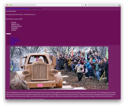This screenshot has height=107, width=126.
Task: Click the cardboard truck sled photo
Action: pos(59,68)
